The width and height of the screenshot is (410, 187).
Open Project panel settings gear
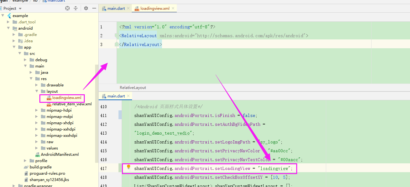(86, 9)
